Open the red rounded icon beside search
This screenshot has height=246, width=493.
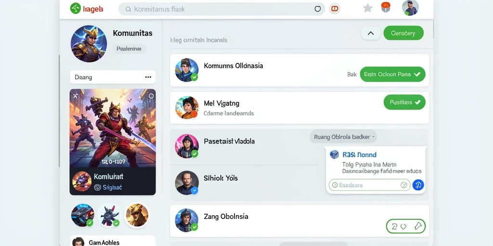[x=335, y=9]
